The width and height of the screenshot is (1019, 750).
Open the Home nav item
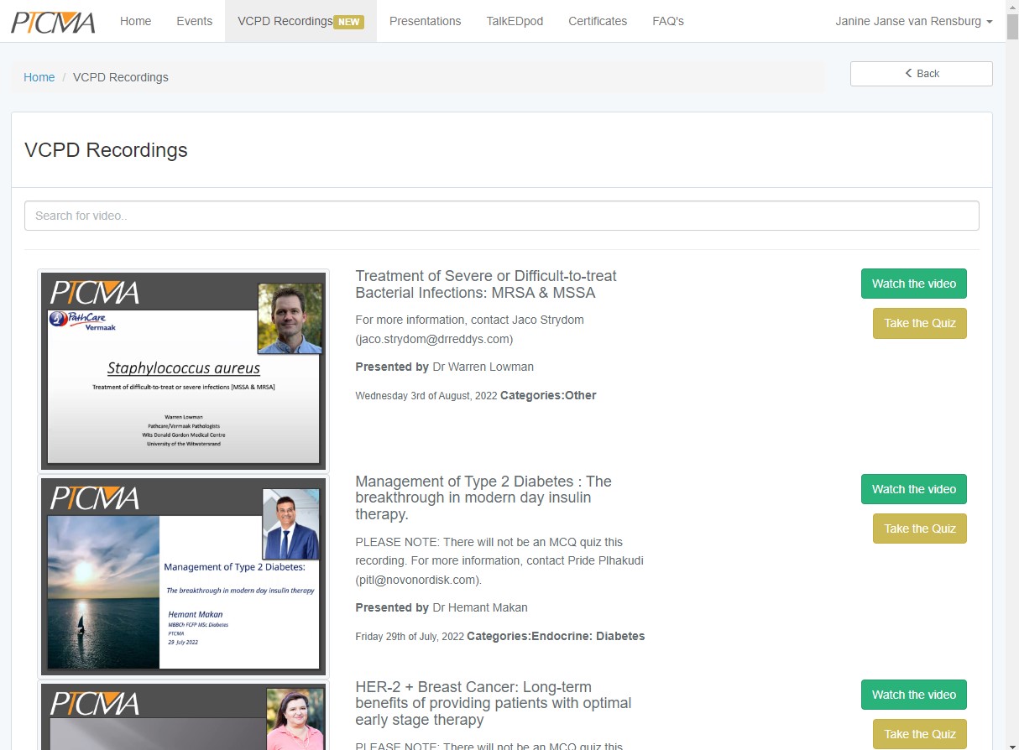(136, 21)
